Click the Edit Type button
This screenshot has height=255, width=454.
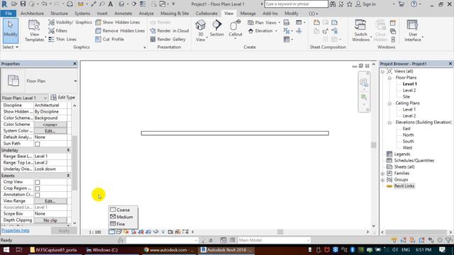tap(63, 98)
